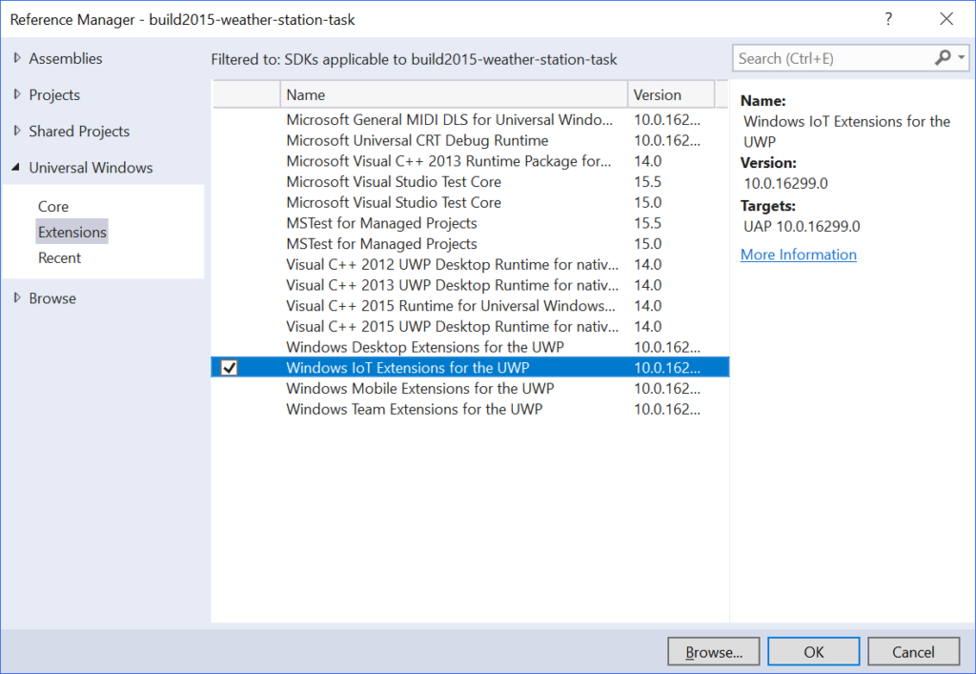Select Visual C++ 2015 Runtime for Universal Windows row

point(470,306)
